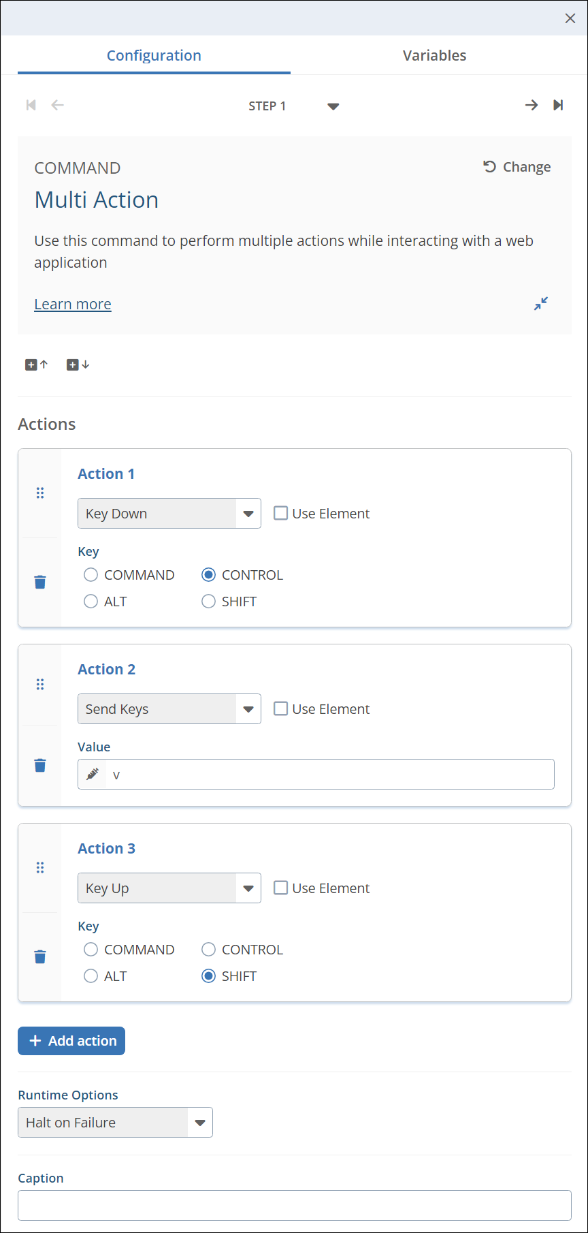
Task: Remove Action 3 using the trash icon
Action: [40, 956]
